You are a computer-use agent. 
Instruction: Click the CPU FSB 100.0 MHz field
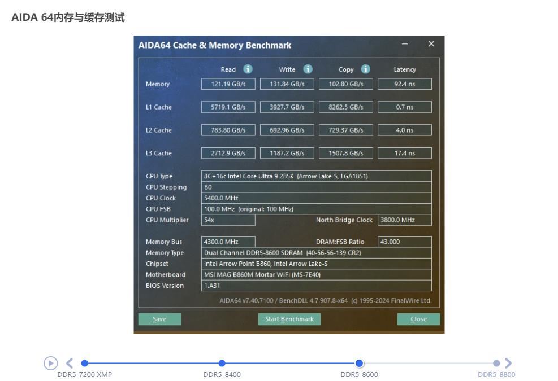[317, 209]
